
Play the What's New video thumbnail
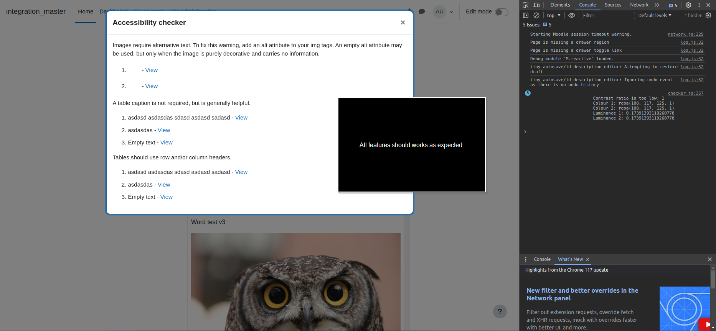point(685,308)
